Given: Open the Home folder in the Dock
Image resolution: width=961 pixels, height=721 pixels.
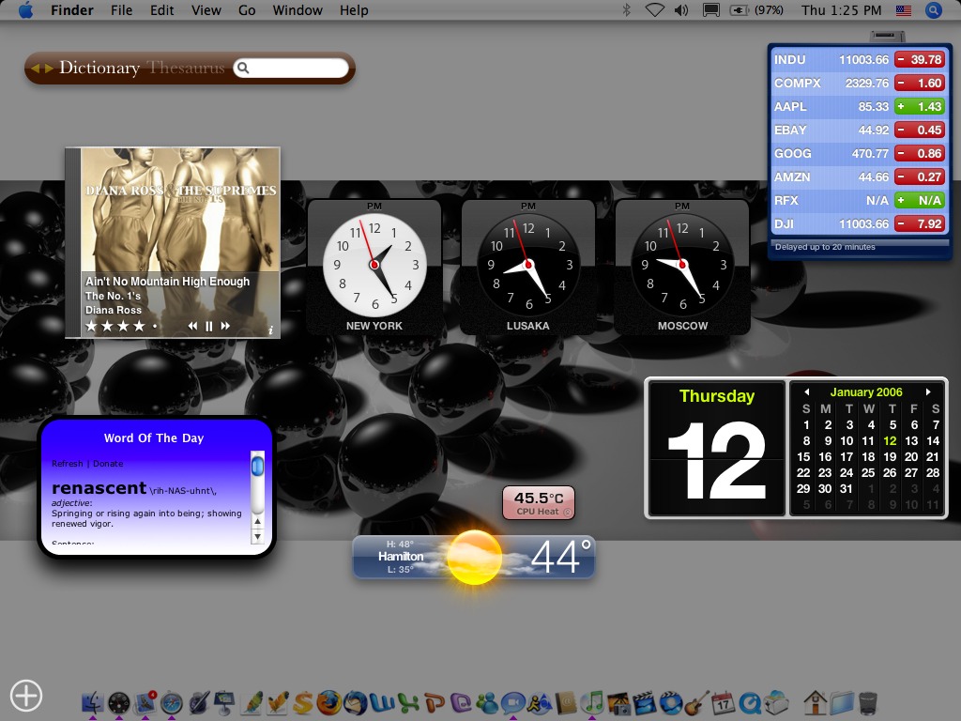Looking at the screenshot, I should pyautogui.click(x=816, y=702).
